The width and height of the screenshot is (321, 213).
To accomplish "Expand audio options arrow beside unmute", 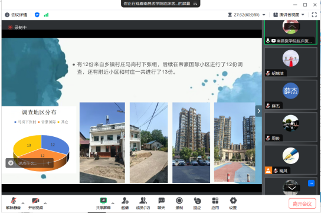I will coord(23,203).
